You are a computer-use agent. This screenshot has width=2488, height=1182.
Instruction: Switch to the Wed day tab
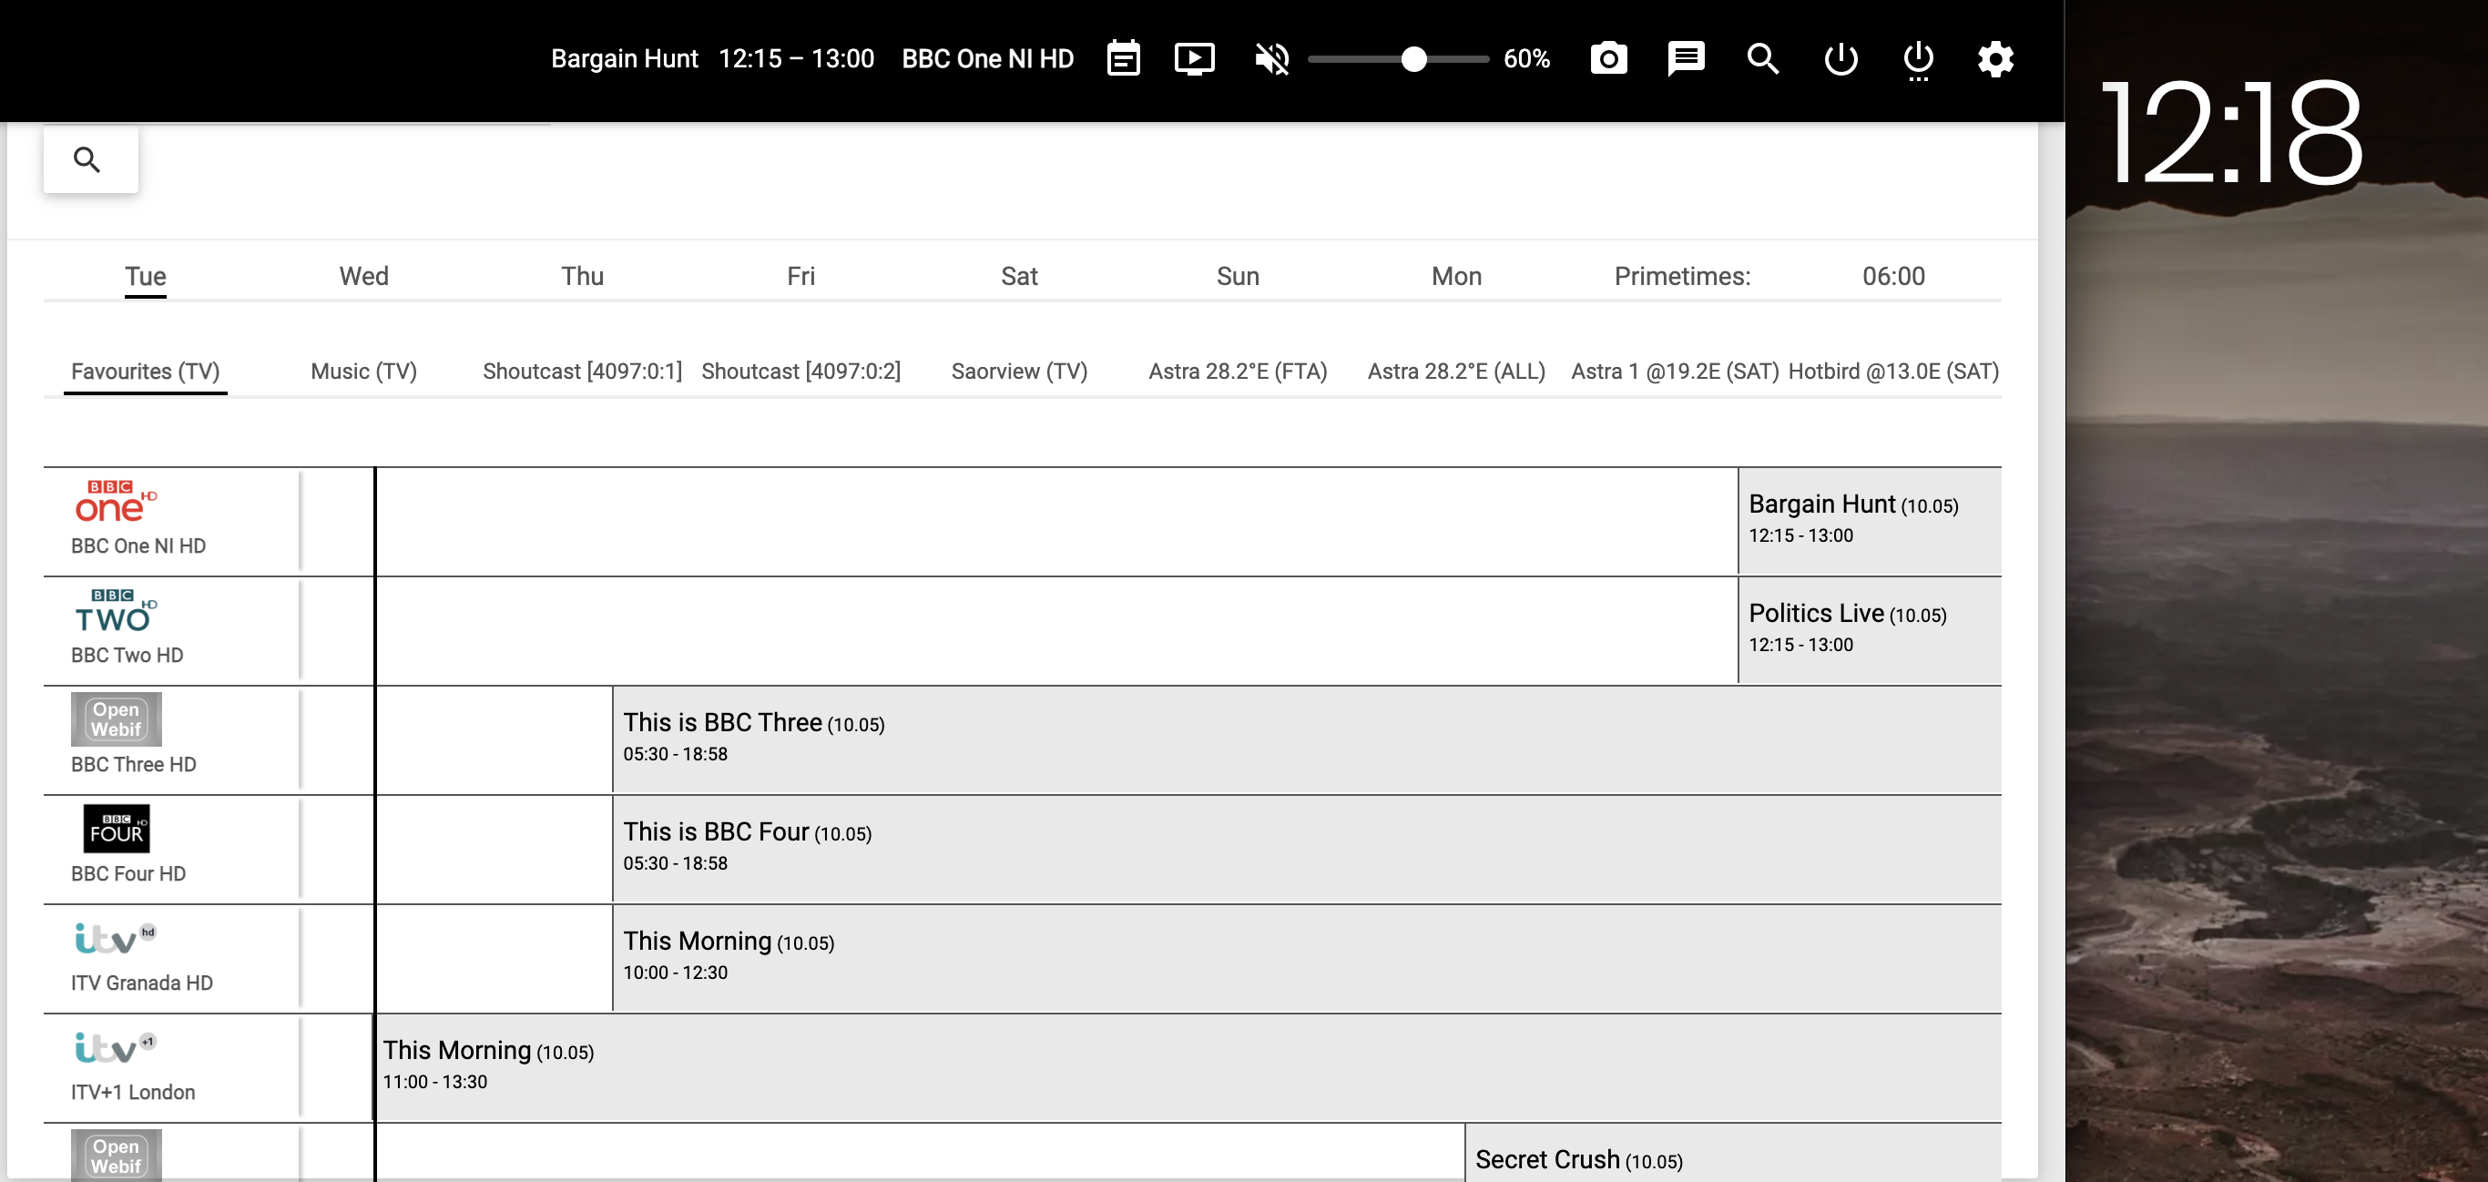pyautogui.click(x=364, y=276)
